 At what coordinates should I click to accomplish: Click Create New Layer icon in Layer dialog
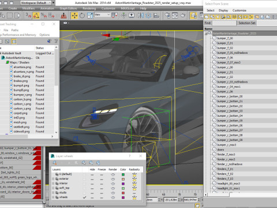(55, 163)
